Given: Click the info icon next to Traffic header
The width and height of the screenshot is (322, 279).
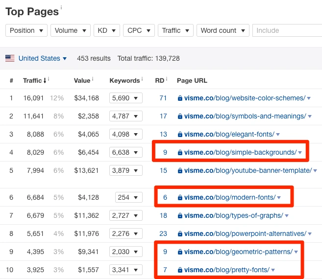Looking at the screenshot, I should [x=49, y=79].
